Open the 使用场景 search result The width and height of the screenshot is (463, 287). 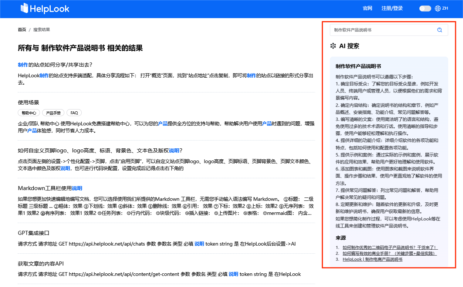click(x=28, y=102)
